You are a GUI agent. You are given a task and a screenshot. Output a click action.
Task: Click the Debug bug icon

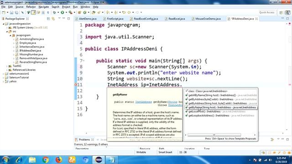[x=54, y=12]
